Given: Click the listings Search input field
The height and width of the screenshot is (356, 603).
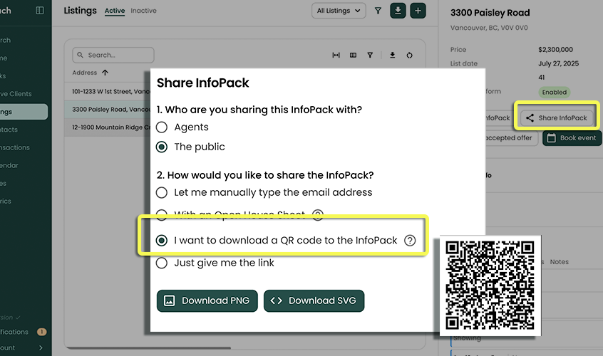Looking at the screenshot, I should pos(114,55).
